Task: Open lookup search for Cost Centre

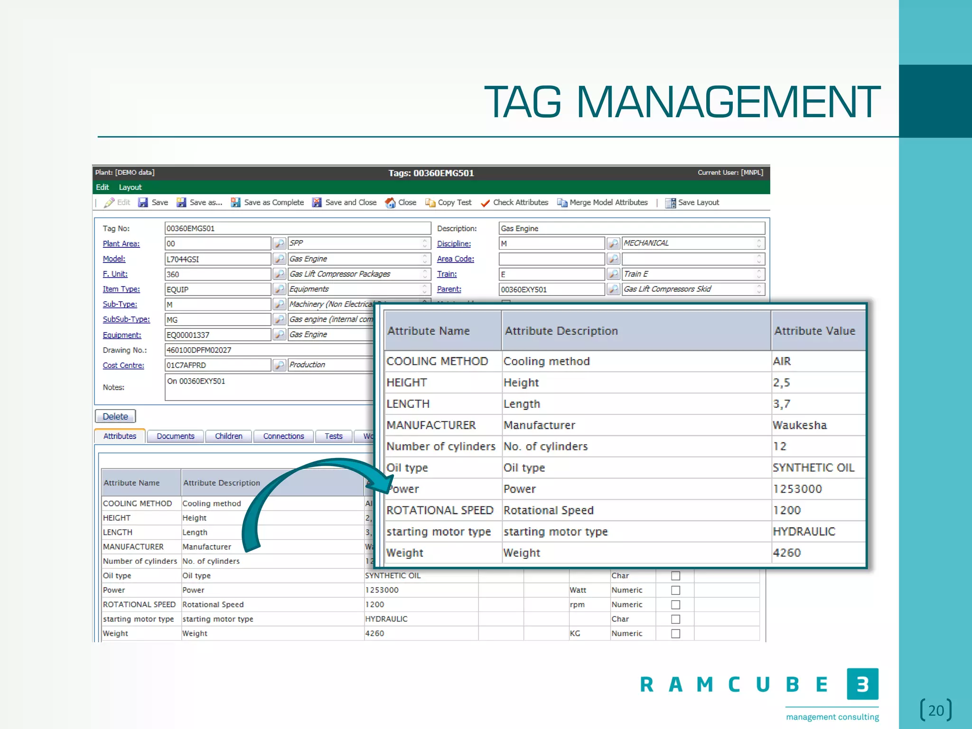Action: pos(280,365)
